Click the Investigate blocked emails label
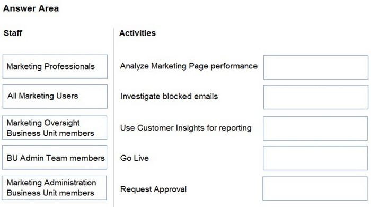The height and width of the screenshot is (207, 371). pos(169,97)
